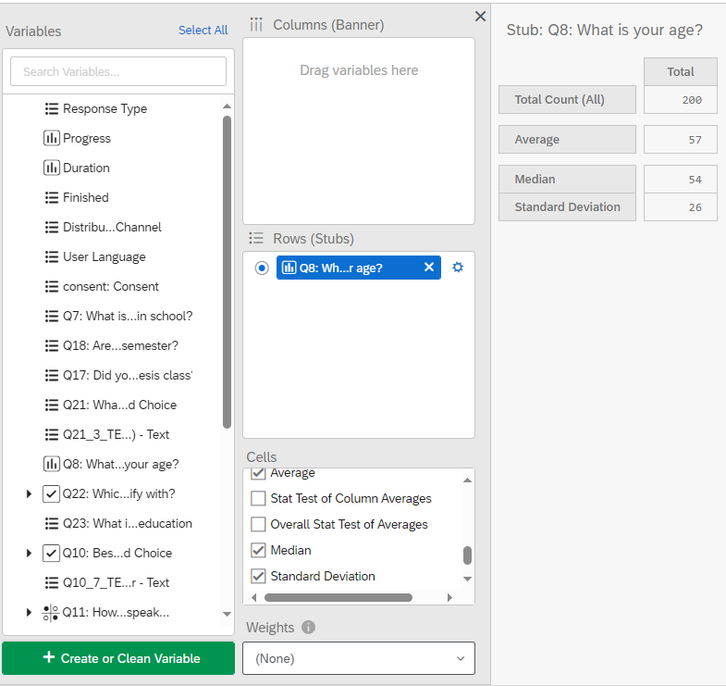
Task: Close the crosstab options panel
Action: (x=481, y=17)
